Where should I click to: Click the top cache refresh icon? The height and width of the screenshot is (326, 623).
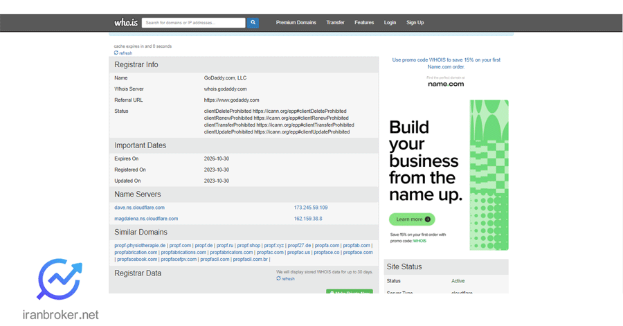coord(116,53)
